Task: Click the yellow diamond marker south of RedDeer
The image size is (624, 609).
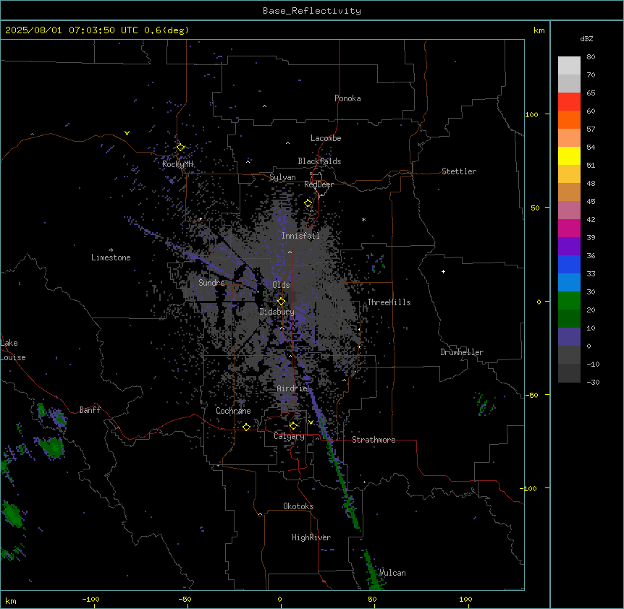Action: tap(308, 203)
